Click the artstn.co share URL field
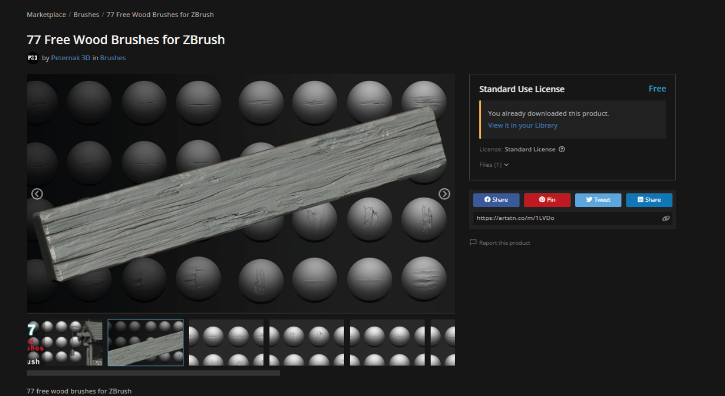725x396 pixels. [572, 218]
